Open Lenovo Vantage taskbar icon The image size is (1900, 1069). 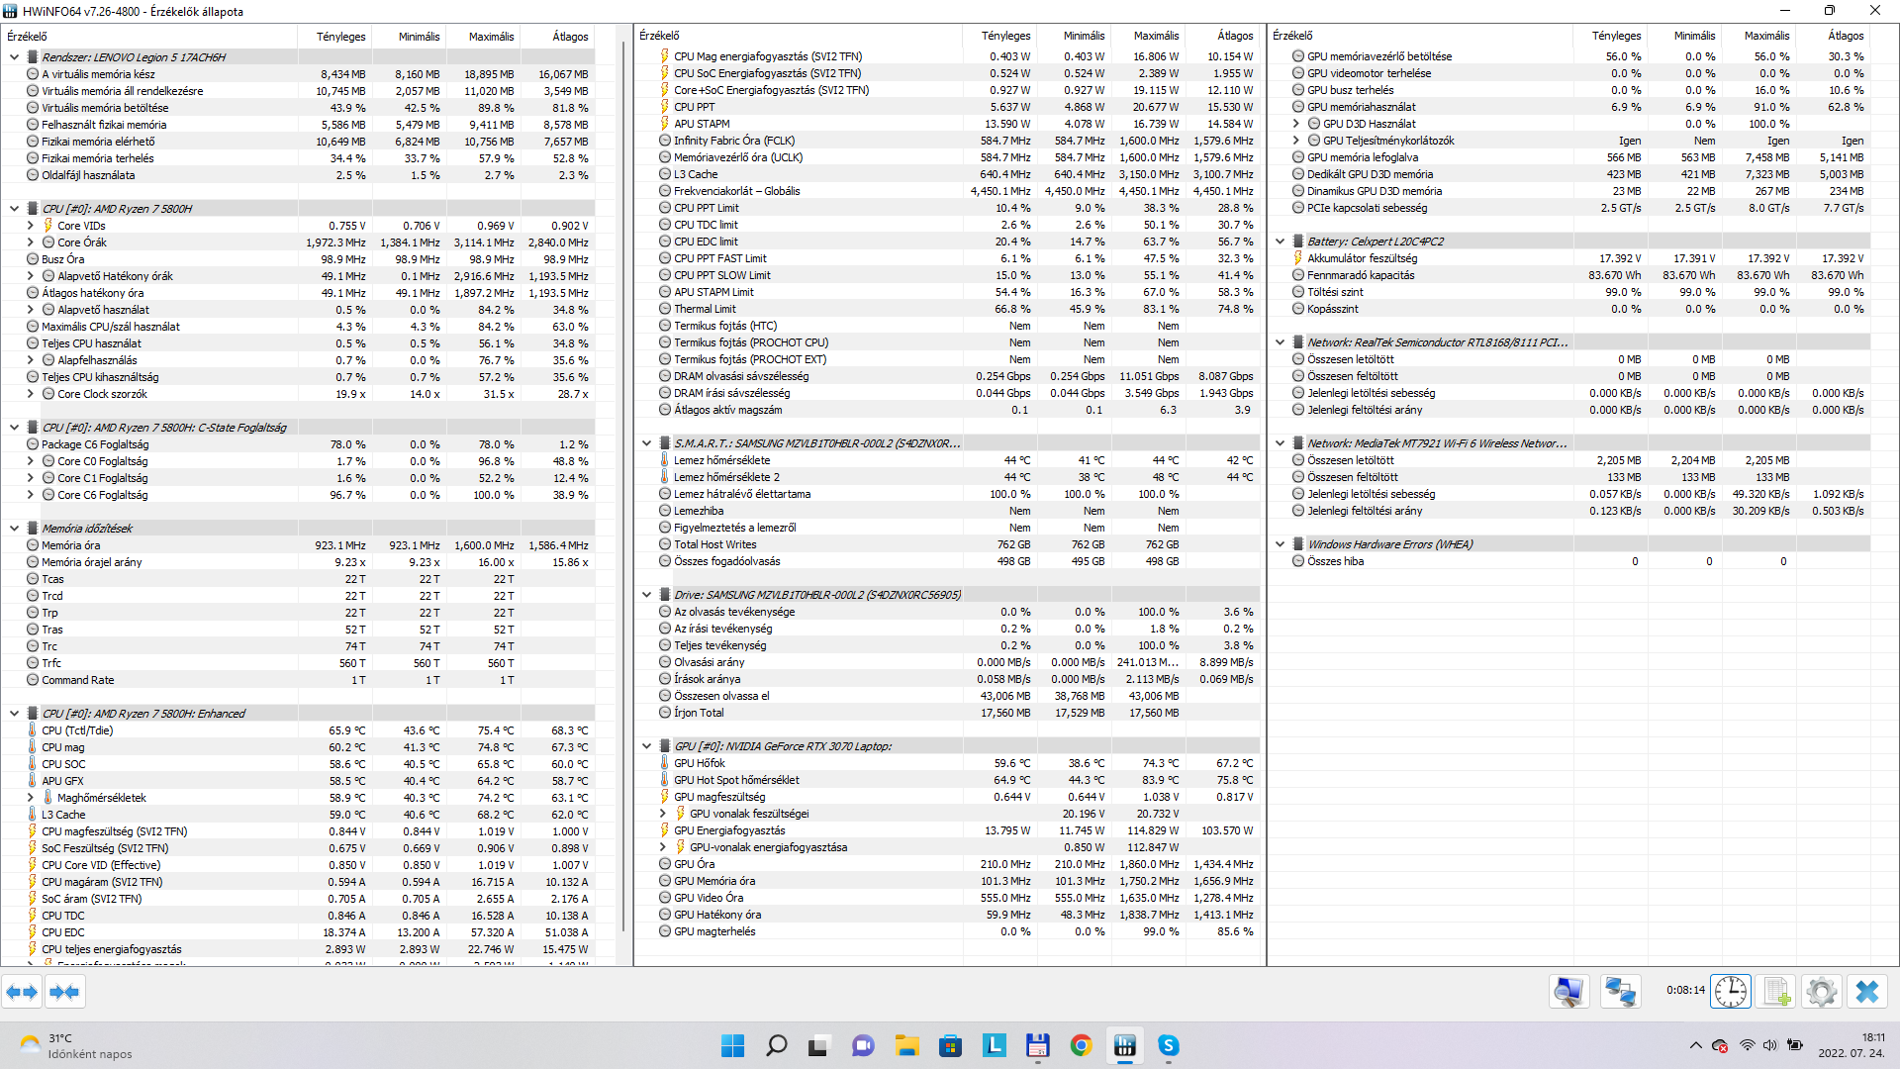coord(995,1046)
